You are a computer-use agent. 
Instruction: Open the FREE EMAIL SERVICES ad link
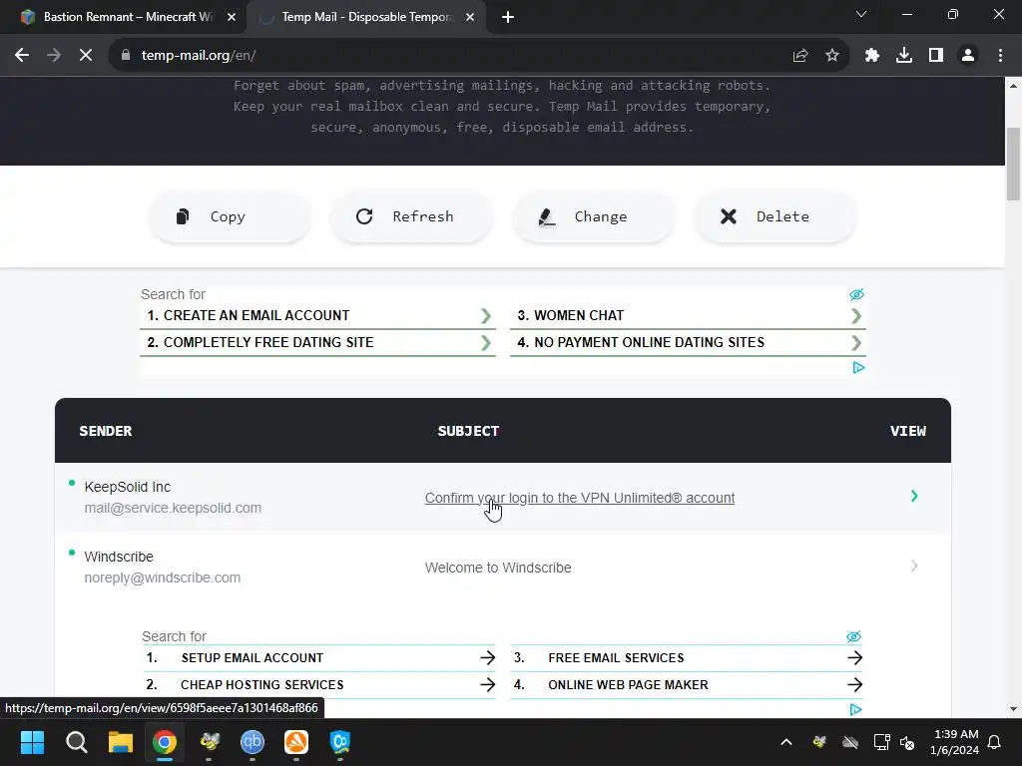(x=616, y=658)
